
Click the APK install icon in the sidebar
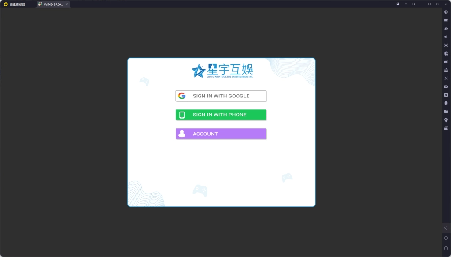coord(446,70)
